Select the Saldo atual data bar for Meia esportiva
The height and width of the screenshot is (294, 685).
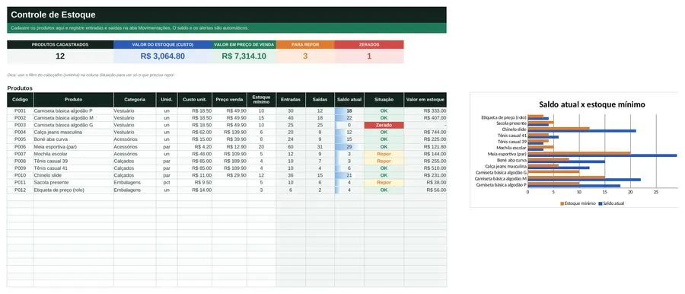point(349,146)
